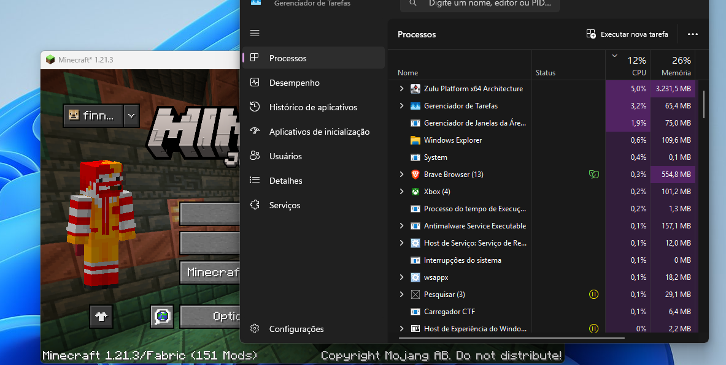726x365 pixels.
Task: Open the three-dot more options menu
Action: (693, 34)
